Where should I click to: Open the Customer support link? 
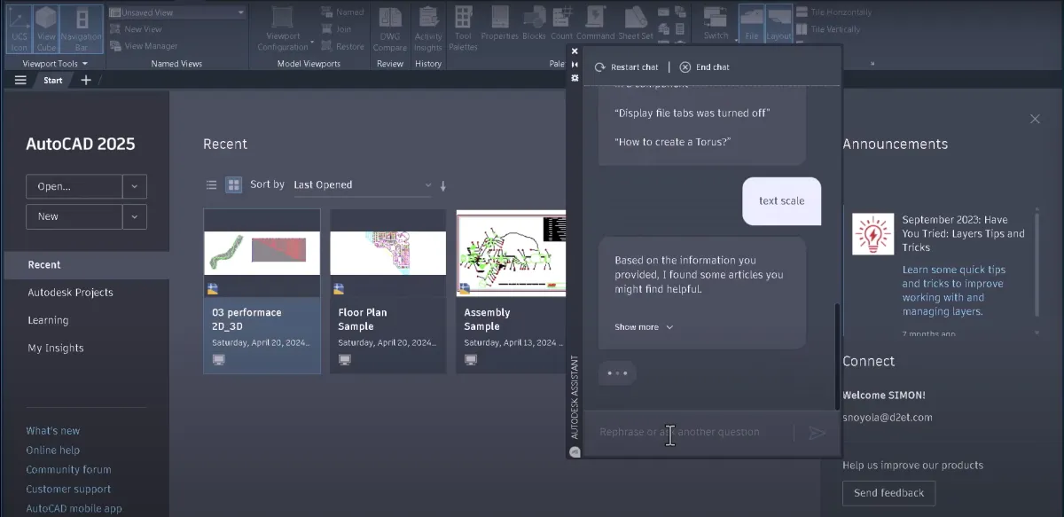point(68,490)
